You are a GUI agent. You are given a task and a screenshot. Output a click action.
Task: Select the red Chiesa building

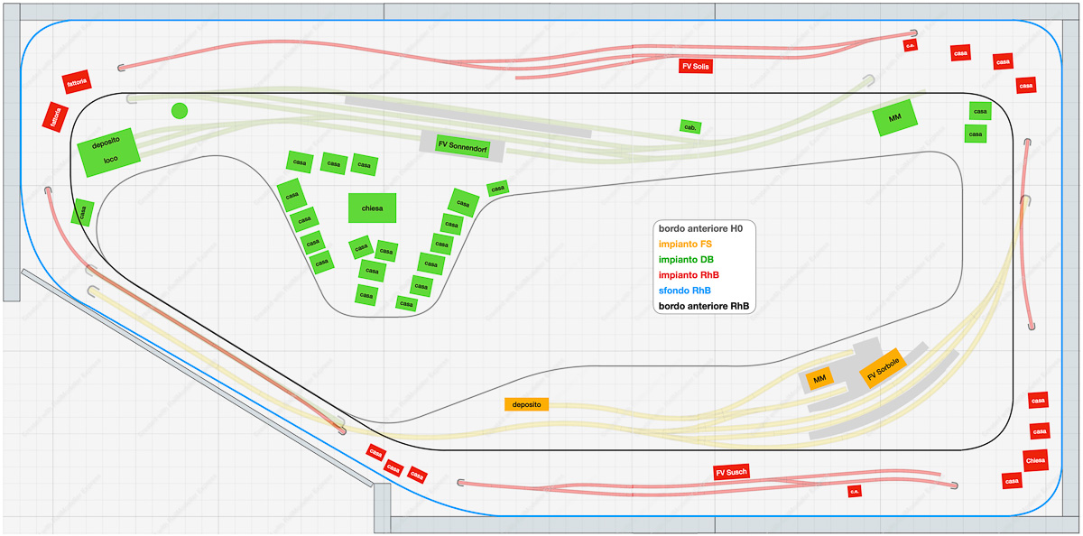1035,460
